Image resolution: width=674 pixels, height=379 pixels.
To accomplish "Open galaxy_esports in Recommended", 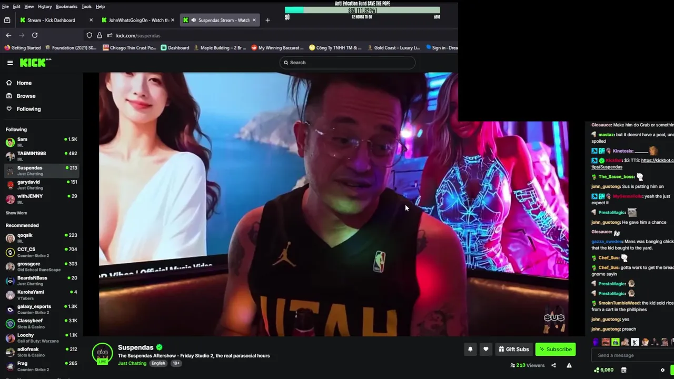I will (x=41, y=309).
